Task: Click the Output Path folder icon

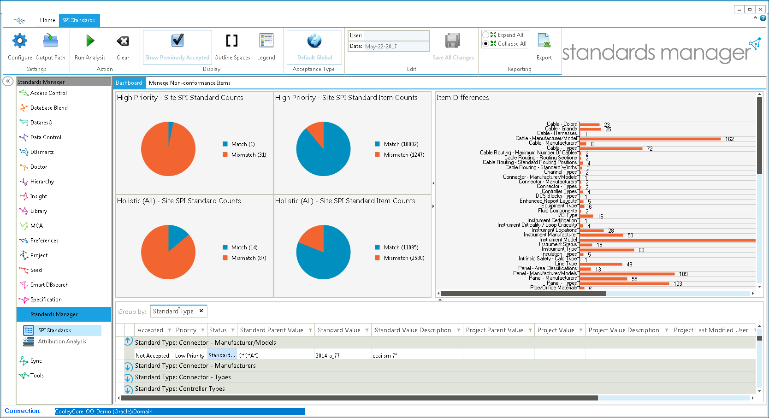Action: tap(50, 41)
